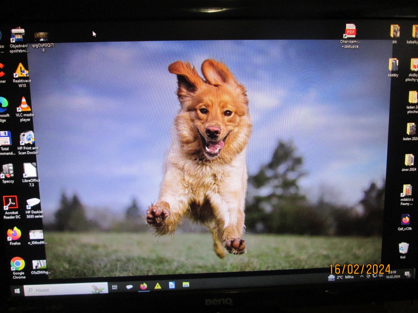Open the Speccy desktop shortcut
The width and height of the screenshot is (418, 313).
click(x=8, y=171)
